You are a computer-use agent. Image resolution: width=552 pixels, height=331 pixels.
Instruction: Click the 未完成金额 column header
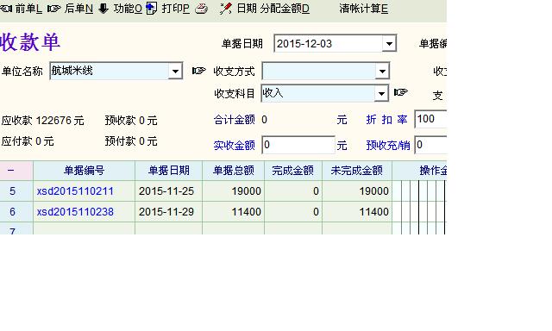click(357, 171)
